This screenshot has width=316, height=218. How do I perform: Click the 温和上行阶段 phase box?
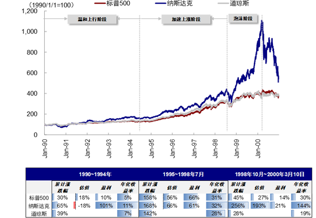tap(92, 20)
